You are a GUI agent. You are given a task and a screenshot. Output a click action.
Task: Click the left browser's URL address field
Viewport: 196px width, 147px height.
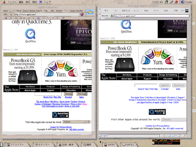click(x=47, y=14)
